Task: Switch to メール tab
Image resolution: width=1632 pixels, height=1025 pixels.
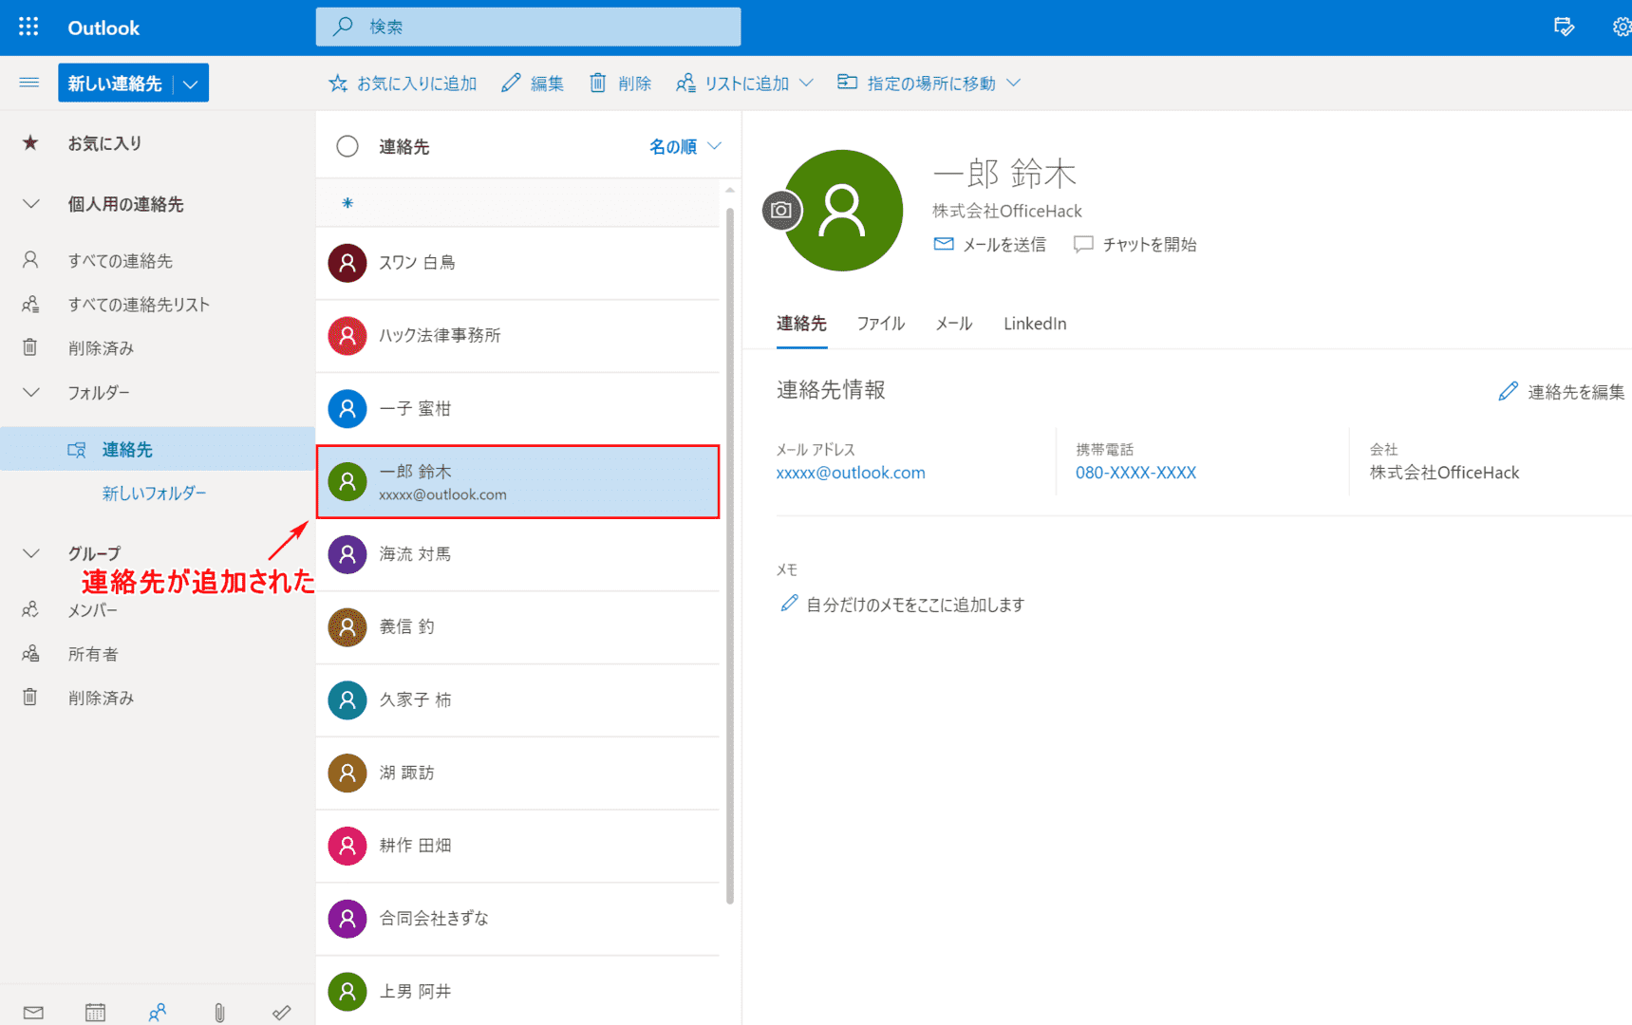Action: point(953,324)
